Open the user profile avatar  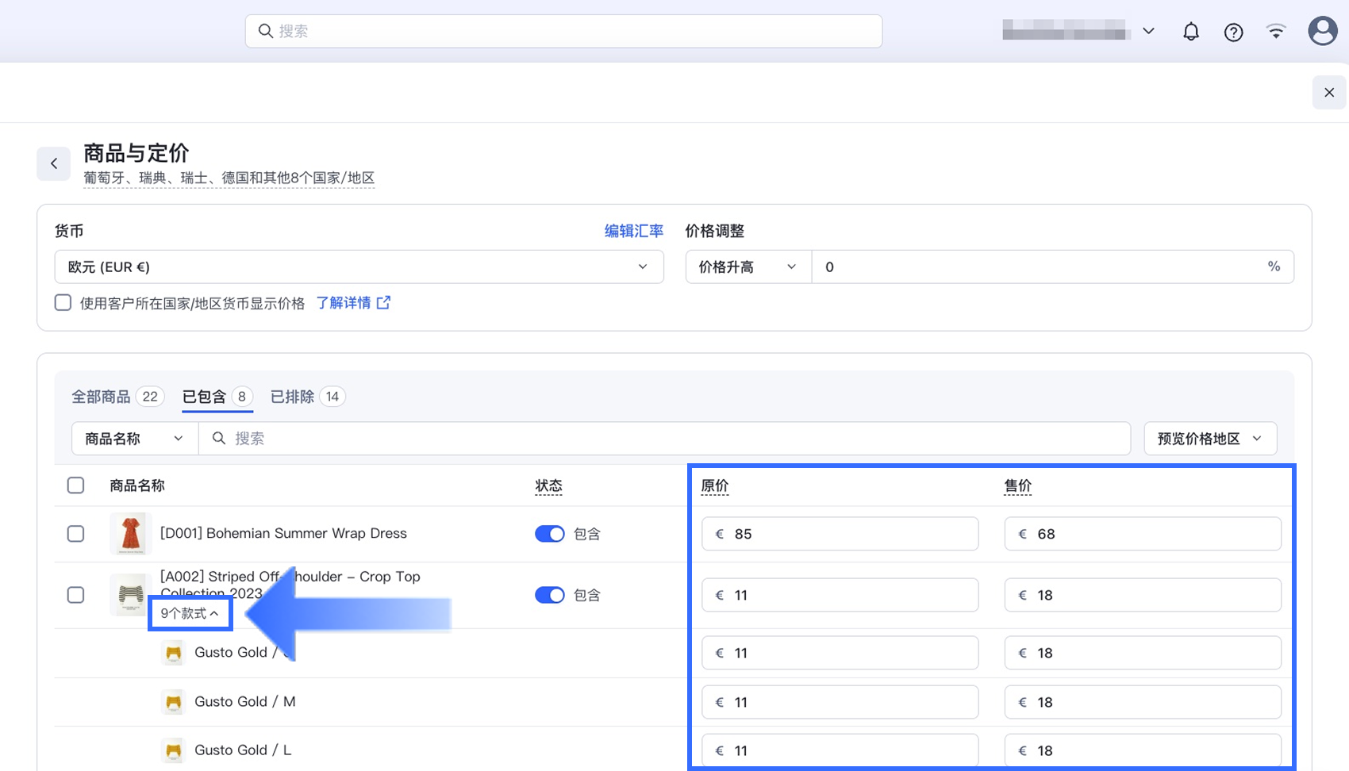point(1322,32)
